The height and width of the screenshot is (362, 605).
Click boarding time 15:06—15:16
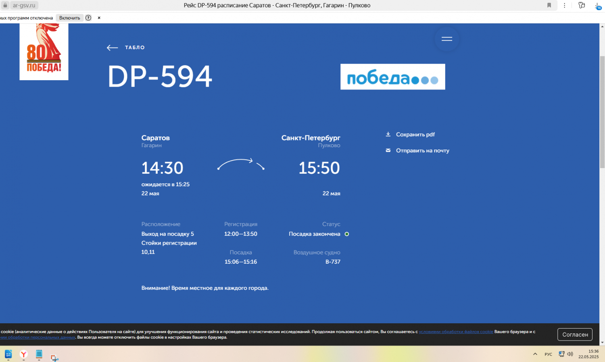click(x=241, y=262)
